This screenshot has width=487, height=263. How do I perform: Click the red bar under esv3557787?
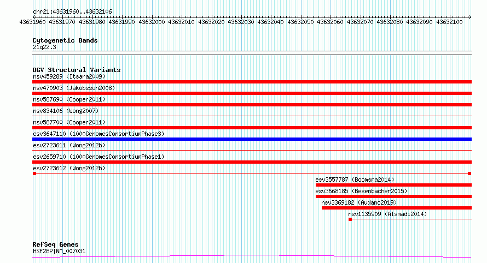coord(393,185)
